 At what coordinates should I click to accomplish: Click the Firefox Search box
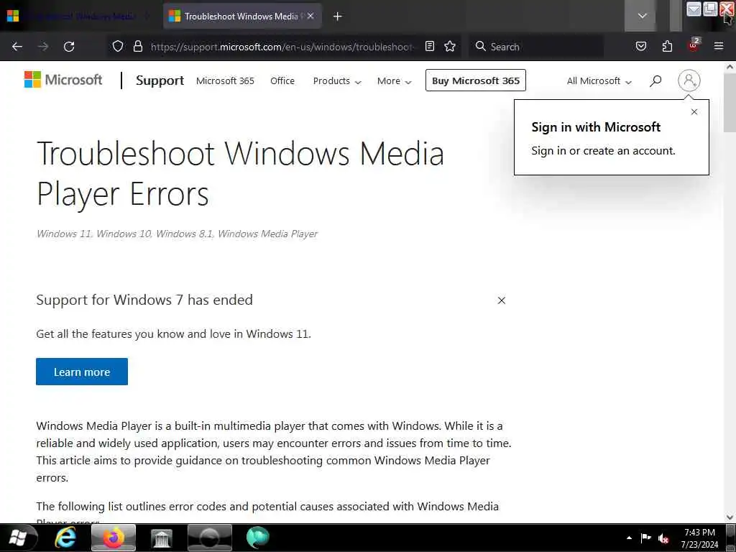535,47
